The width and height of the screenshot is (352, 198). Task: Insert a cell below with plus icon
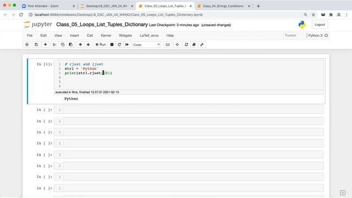point(45,45)
